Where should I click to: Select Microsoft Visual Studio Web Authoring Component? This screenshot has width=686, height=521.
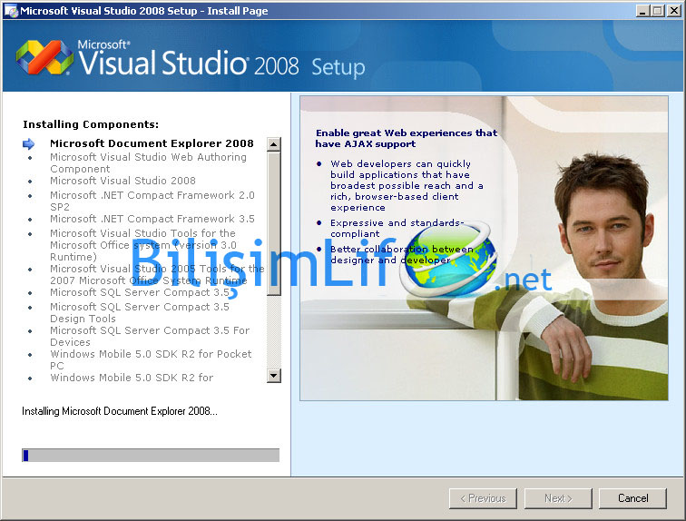(148, 162)
